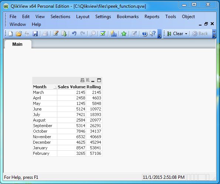This screenshot has height=184, width=220.
Task: Open Edit Script toolbar icon
Action: coord(55,34)
